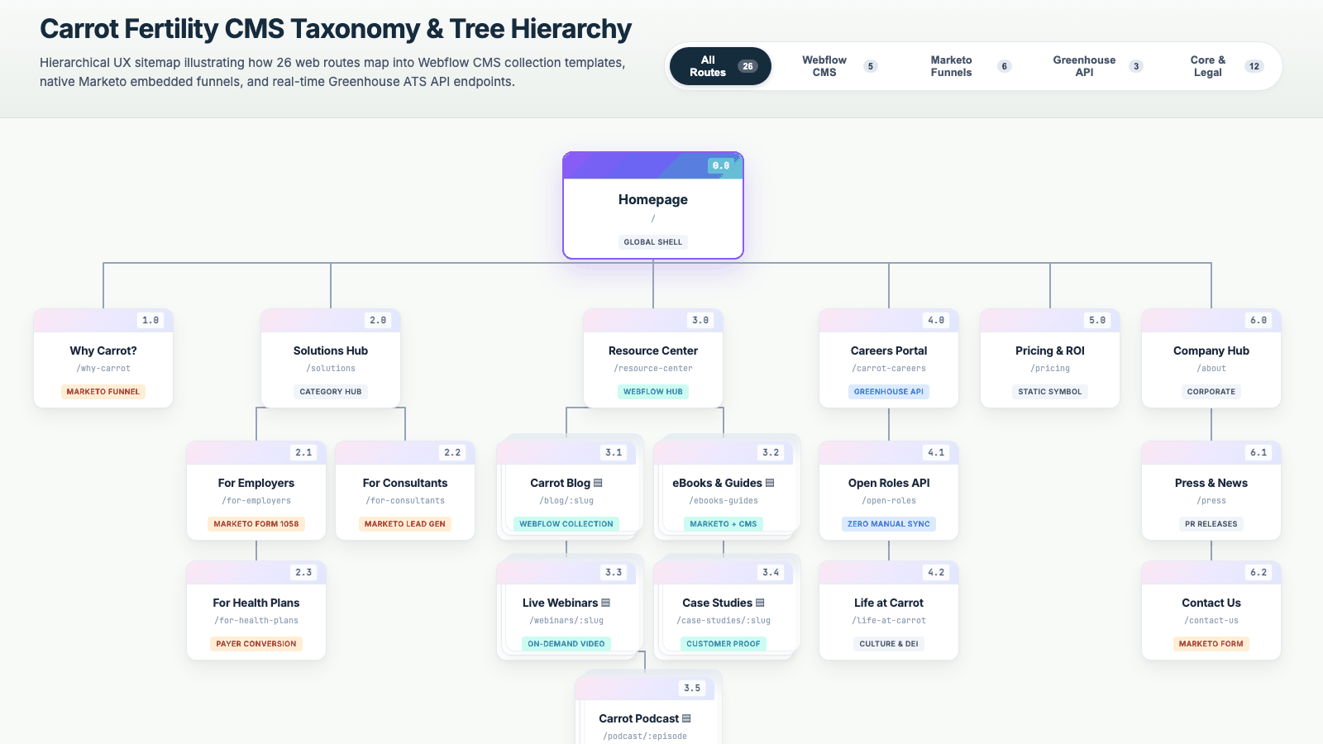Click the /podcast/:episode route path
The width and height of the screenshot is (1323, 744).
click(645, 737)
